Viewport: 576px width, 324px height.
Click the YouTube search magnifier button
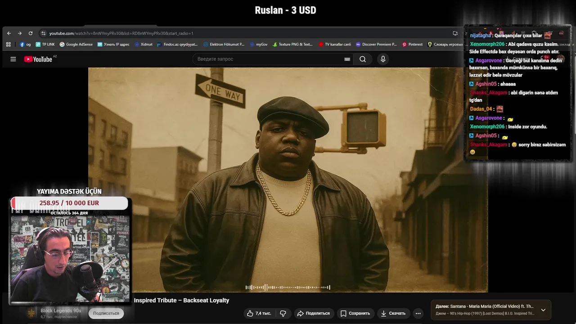coord(363,59)
